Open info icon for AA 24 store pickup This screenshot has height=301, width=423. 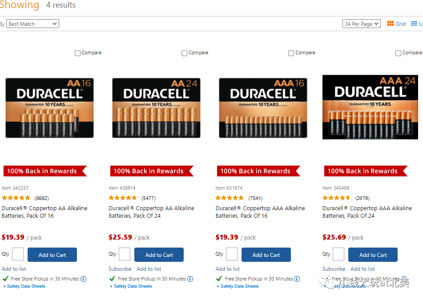pos(190,279)
